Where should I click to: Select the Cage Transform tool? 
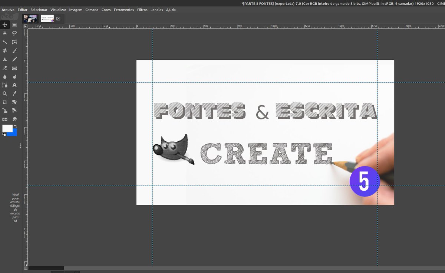(14, 42)
